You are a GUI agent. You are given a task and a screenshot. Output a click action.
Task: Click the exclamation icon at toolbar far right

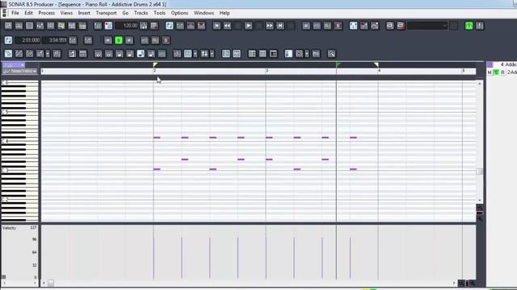[x=480, y=26]
